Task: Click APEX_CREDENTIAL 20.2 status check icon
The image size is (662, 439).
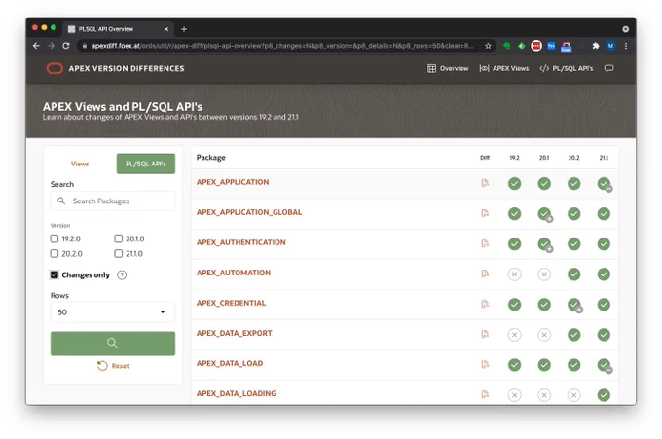Action: coord(574,305)
